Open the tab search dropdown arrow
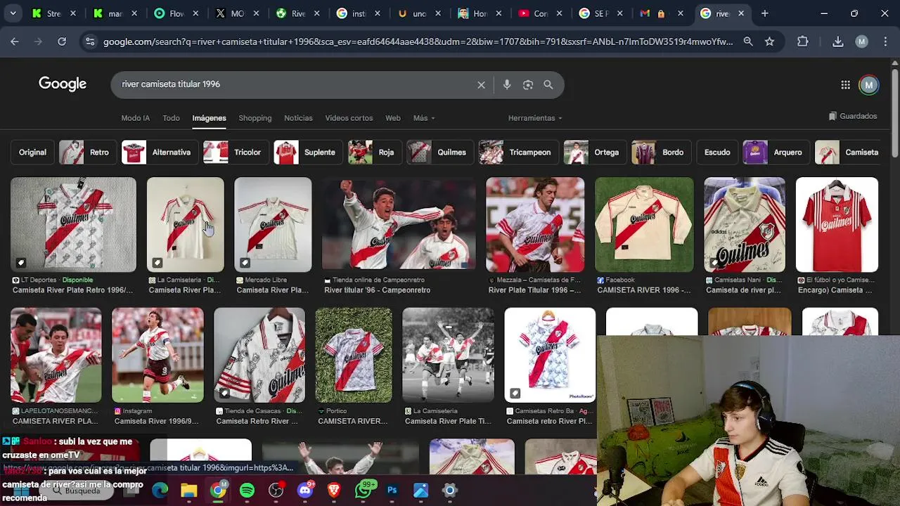The height and width of the screenshot is (506, 900). pos(13,13)
